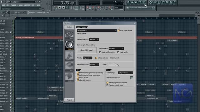
Task: Enable Play truncated notes
Action: 107,85
